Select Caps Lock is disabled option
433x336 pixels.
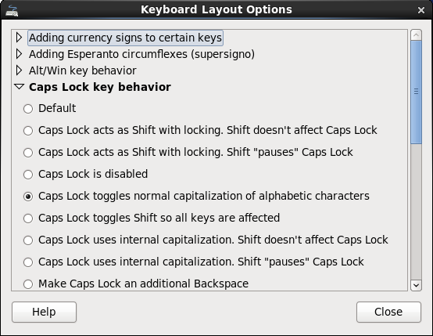(x=28, y=175)
